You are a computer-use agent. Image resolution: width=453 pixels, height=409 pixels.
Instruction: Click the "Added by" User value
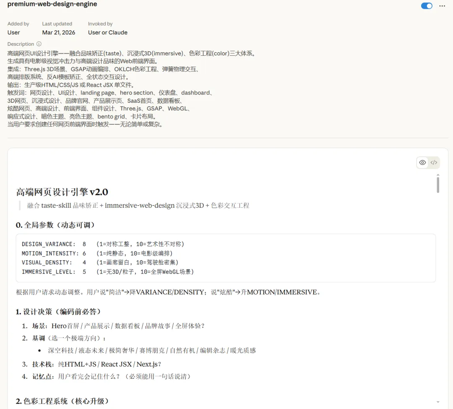pyautogui.click(x=13, y=32)
